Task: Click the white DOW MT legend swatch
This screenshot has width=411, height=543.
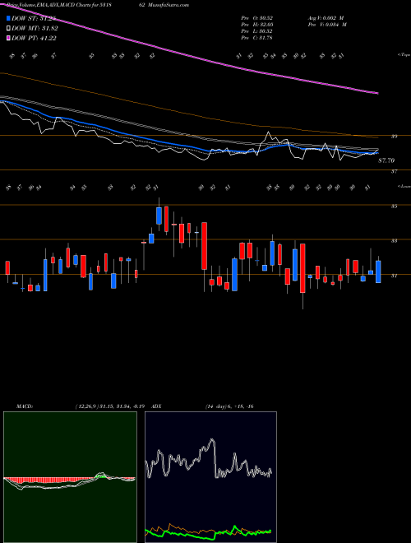Action: click(x=9, y=29)
